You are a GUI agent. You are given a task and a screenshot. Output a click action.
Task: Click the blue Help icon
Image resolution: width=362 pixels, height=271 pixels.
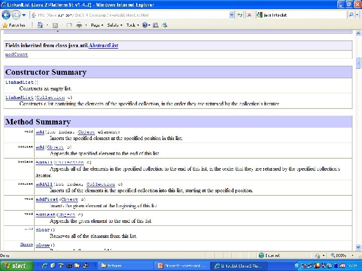coord(145,25)
